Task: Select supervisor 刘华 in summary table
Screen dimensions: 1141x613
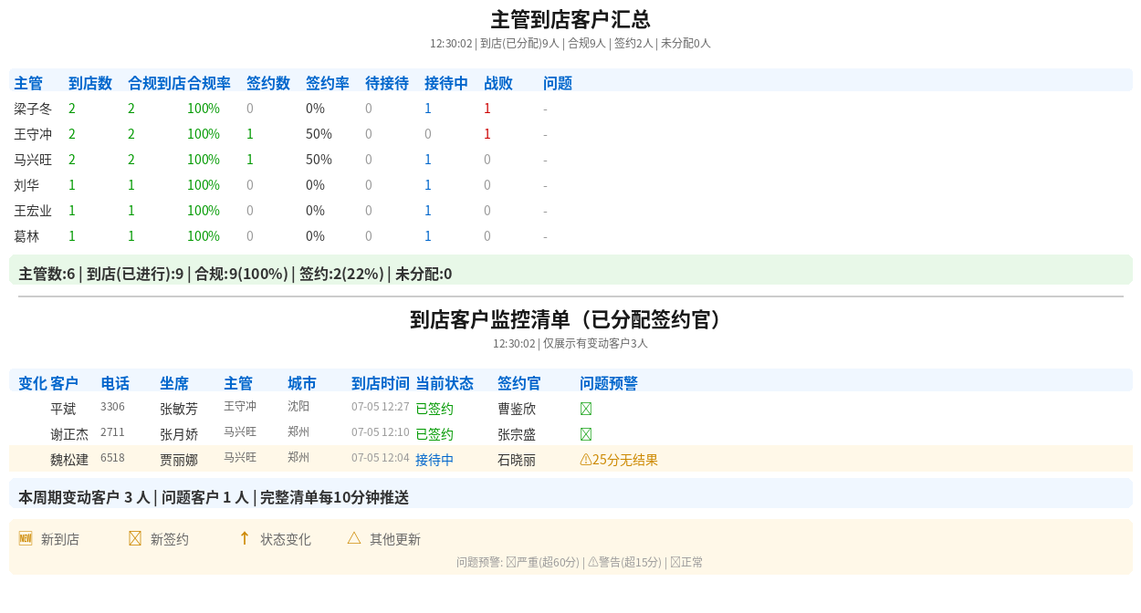Action: (x=26, y=185)
